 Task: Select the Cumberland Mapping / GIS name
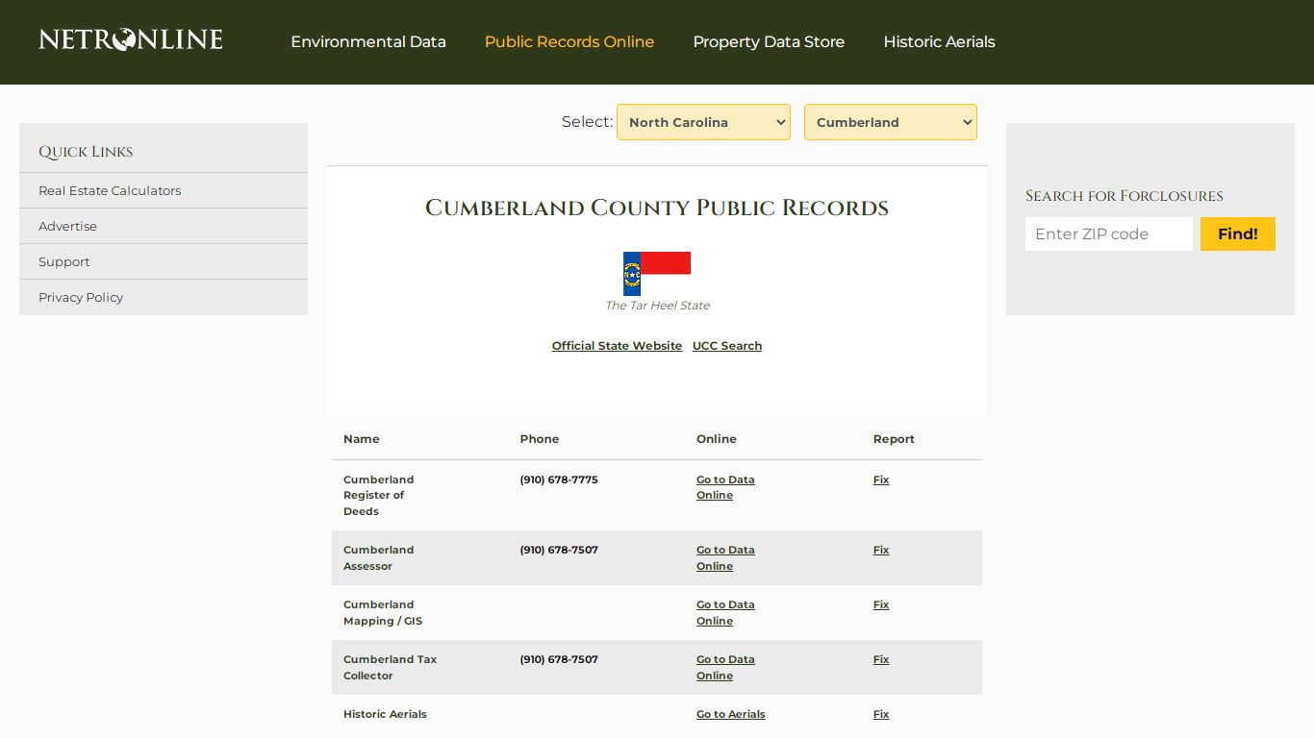click(x=383, y=613)
